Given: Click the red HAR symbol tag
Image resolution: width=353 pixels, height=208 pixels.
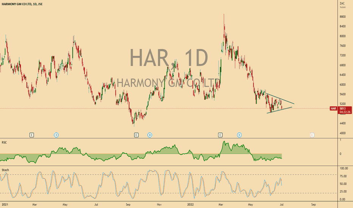Looking at the screenshot, I should click(x=333, y=109).
